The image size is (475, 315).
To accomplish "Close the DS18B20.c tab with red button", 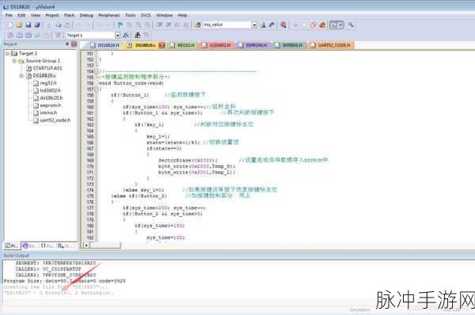I will click(162, 45).
